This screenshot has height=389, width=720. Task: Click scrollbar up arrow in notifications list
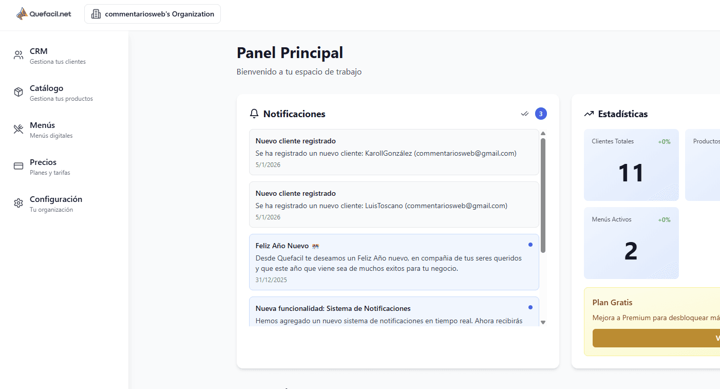click(x=543, y=134)
